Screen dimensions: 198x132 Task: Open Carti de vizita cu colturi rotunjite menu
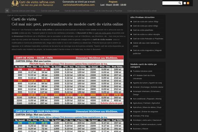(77, 11)
